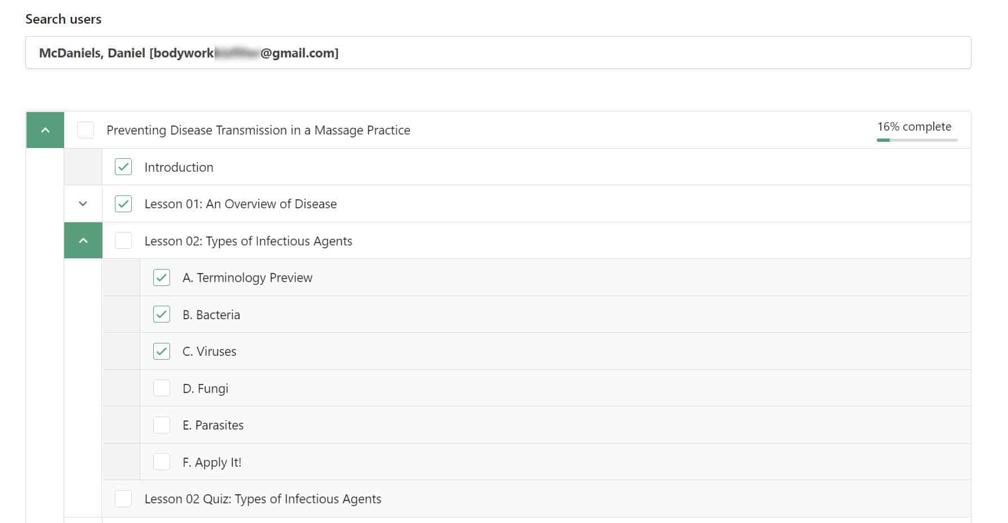This screenshot has height=523, width=1008.
Task: Select the Lesson 02 Quiz row label
Action: point(262,499)
